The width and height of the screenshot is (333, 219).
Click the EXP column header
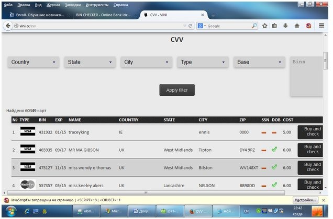pyautogui.click(x=59, y=120)
